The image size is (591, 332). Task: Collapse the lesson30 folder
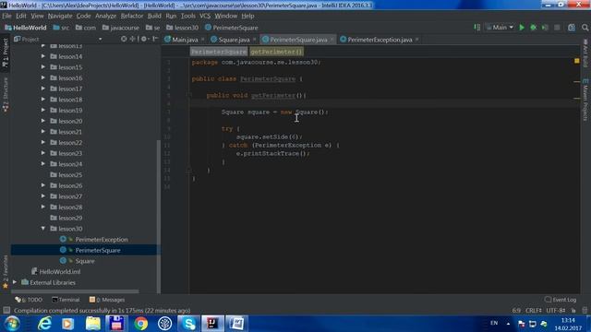tap(43, 229)
